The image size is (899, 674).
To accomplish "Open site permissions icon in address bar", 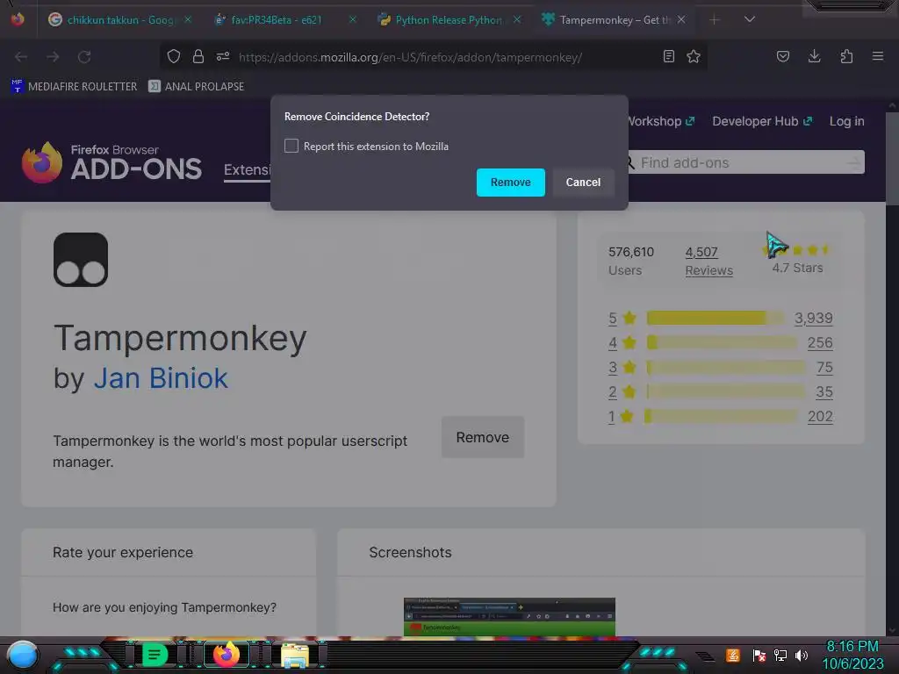I will [x=223, y=56].
